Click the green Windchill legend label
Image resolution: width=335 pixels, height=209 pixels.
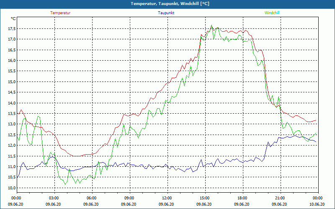click(x=272, y=13)
